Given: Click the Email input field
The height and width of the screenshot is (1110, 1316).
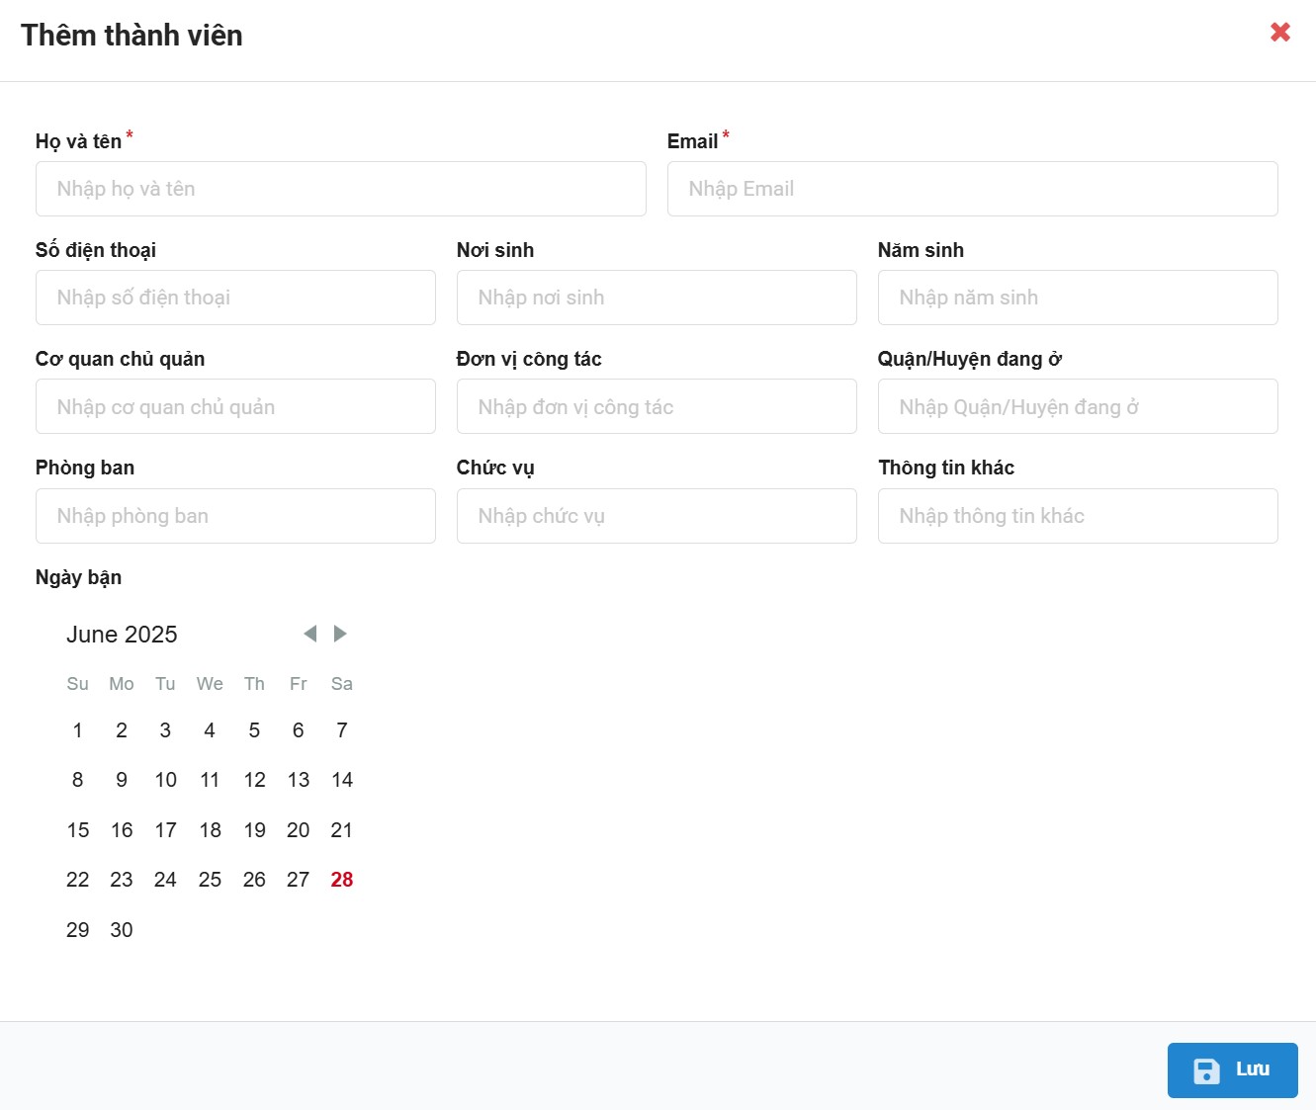Looking at the screenshot, I should pyautogui.click(x=972, y=189).
